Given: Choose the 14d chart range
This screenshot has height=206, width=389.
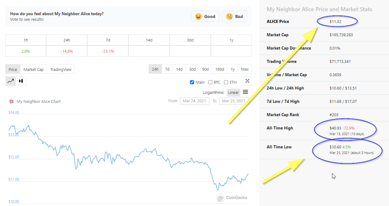Looking at the screenshot, I should point(179,69).
